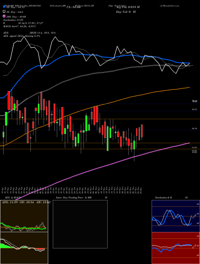Click the ADX line sub-chart panel
Viewport: 200px width, 264px height.
24,216
